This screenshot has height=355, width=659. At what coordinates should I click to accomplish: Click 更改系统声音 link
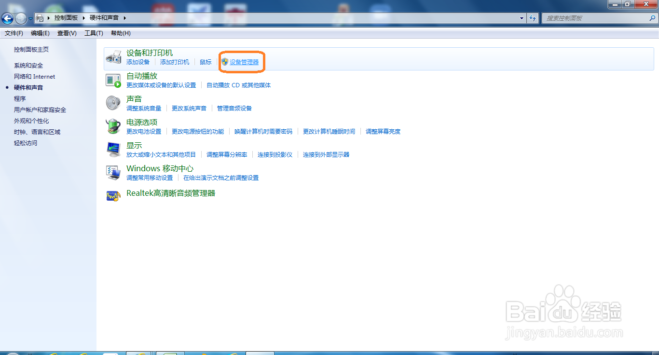189,109
